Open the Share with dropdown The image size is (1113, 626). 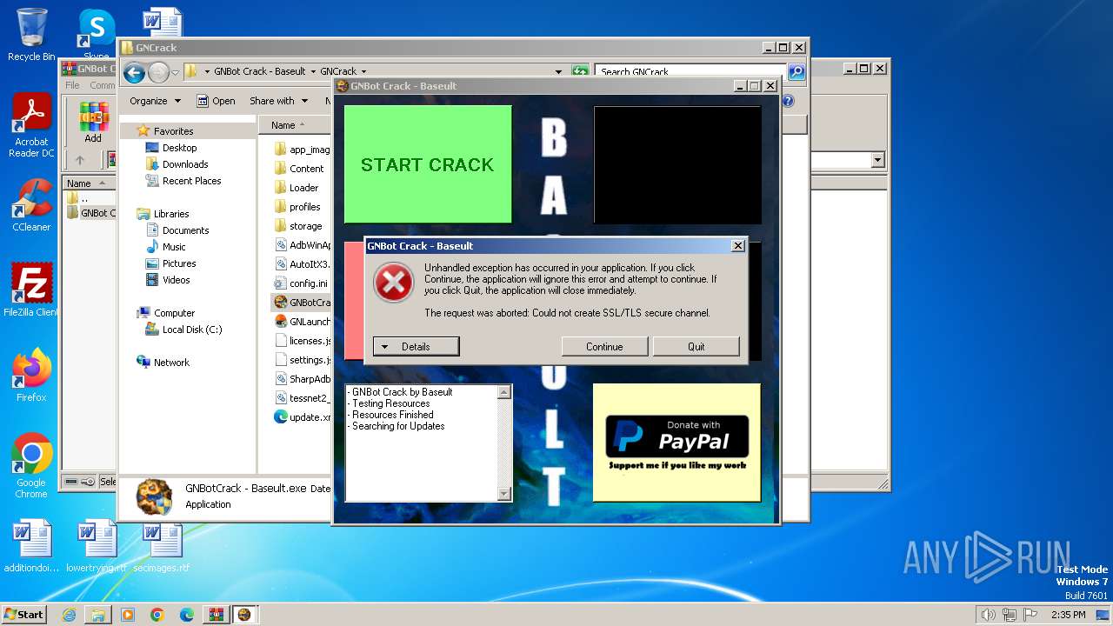click(278, 101)
